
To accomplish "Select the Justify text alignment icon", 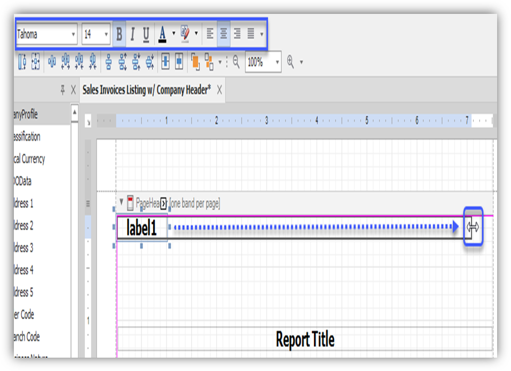I will point(250,34).
